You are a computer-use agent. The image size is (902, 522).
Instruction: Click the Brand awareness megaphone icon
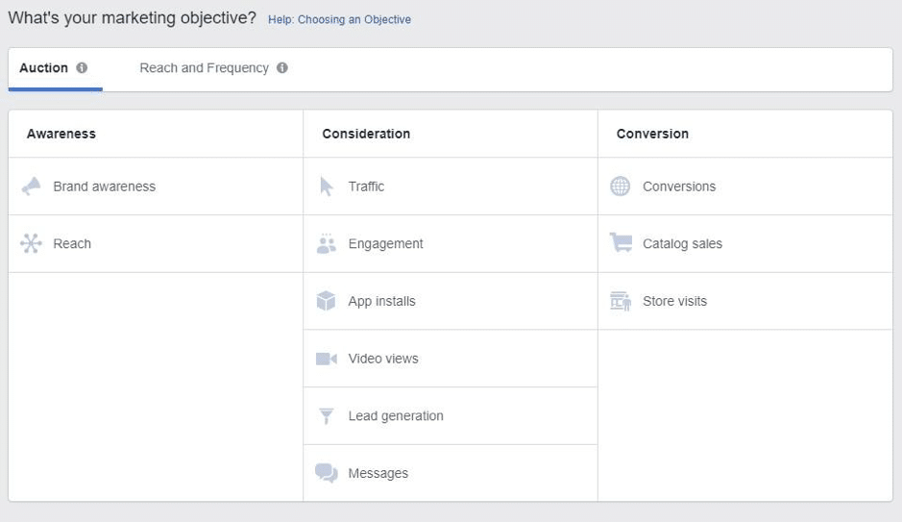click(32, 186)
